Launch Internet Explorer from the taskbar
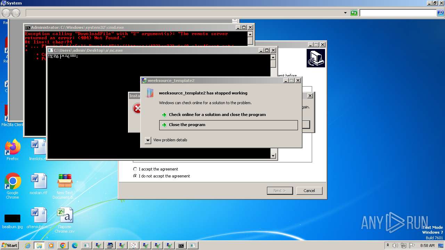445x250 pixels. click(27, 245)
